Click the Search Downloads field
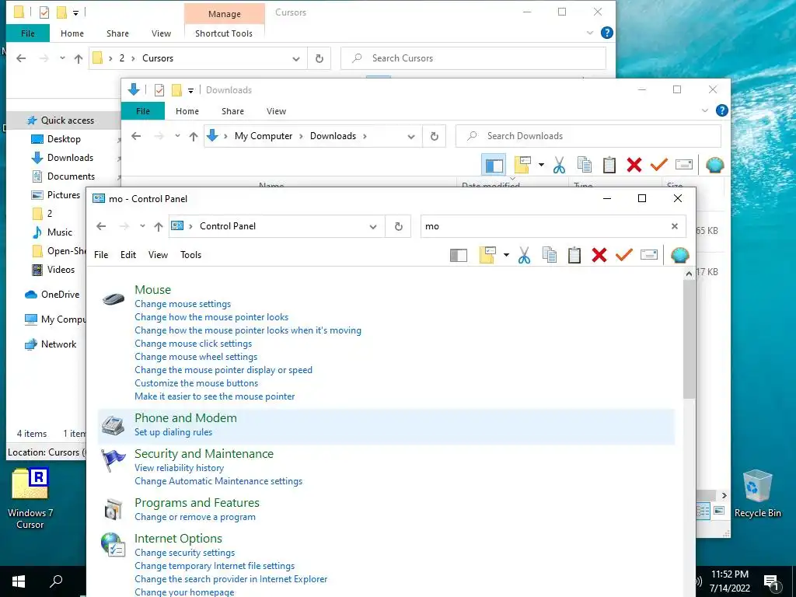The image size is (796, 597). (x=588, y=136)
